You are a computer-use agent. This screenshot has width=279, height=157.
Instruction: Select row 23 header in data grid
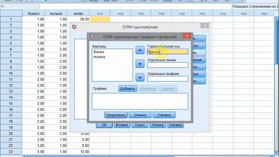pos(11,152)
